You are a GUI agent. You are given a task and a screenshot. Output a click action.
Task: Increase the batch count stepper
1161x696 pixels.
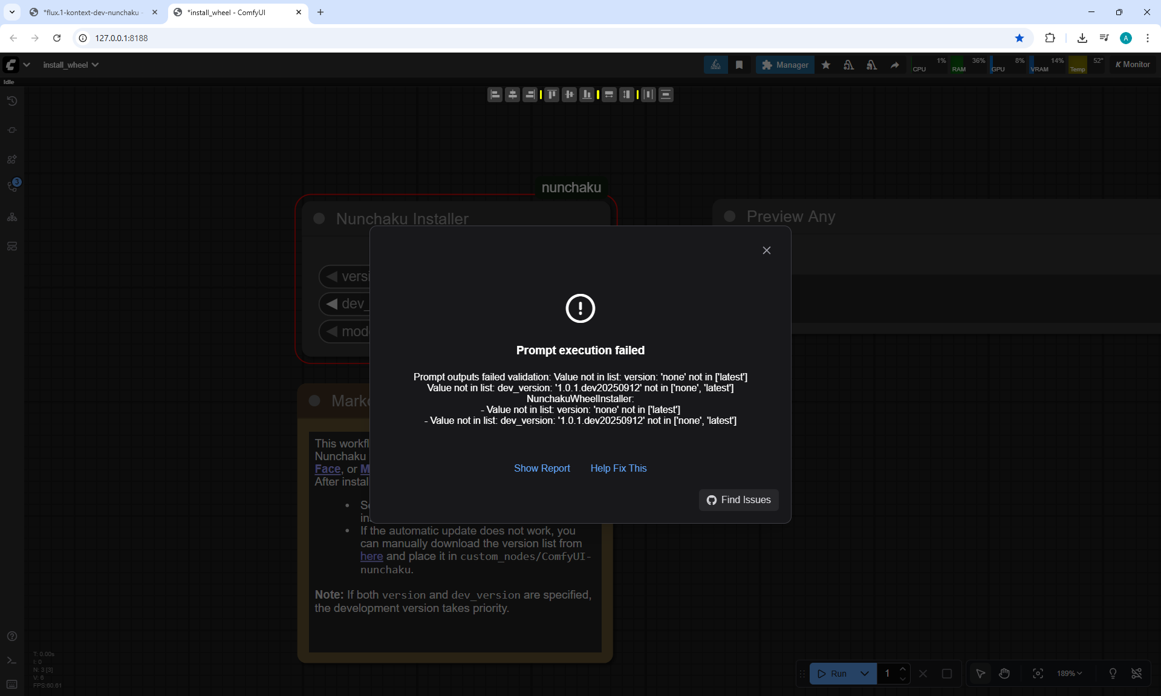pyautogui.click(x=903, y=668)
